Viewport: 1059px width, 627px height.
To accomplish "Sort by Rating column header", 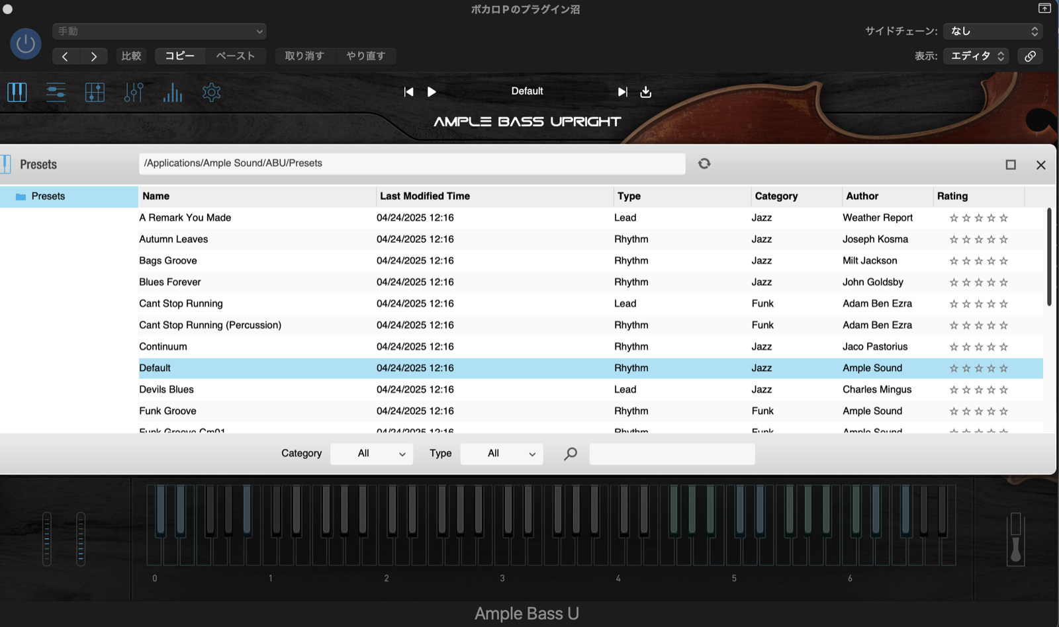I will [979, 196].
